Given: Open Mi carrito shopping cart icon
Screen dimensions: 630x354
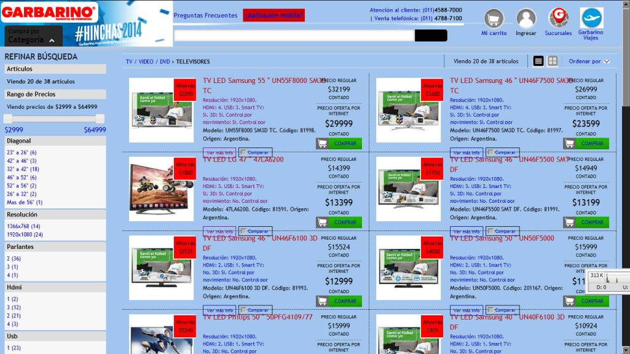Looking at the screenshot, I should point(494,18).
